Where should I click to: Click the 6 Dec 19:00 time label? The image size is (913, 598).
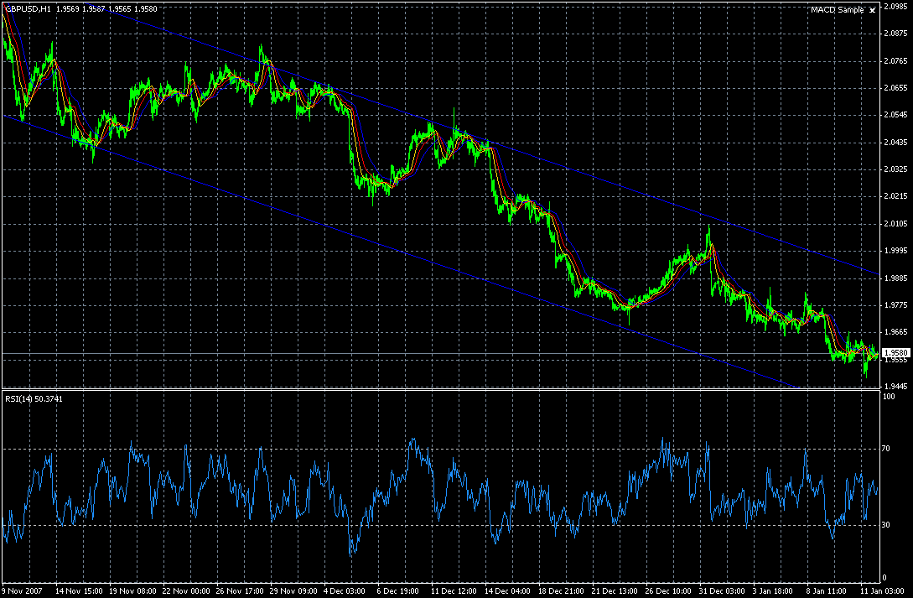(399, 591)
